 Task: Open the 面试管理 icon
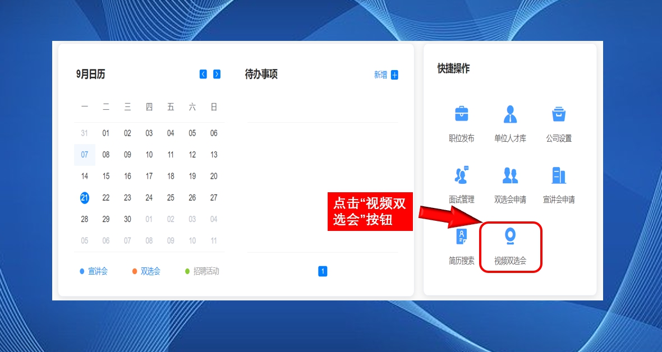[x=462, y=175]
